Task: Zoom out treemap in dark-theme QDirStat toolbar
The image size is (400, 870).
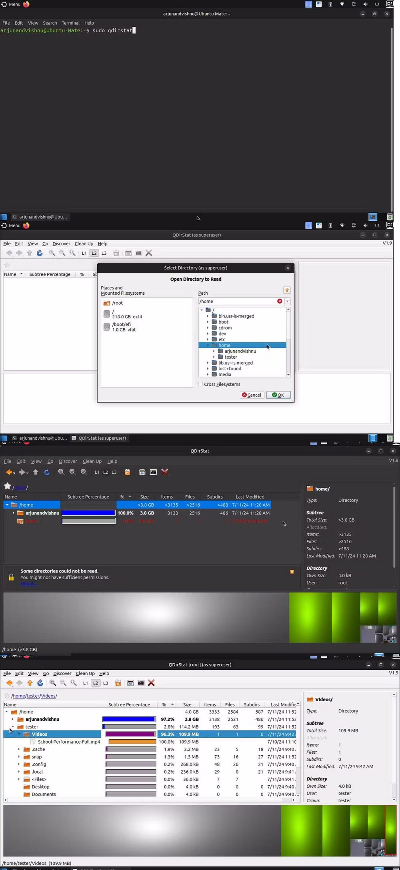Action: 72,472
